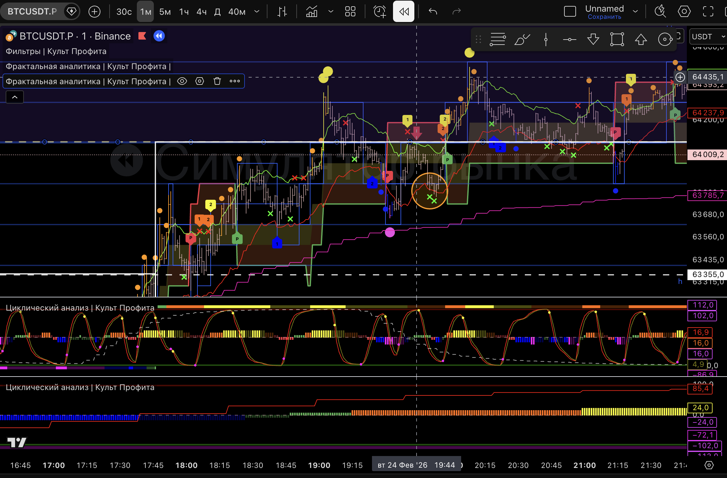Image resolution: width=727 pixels, height=478 pixels.
Task: Expand the timeframe list chevron after 40м
Action: click(x=257, y=12)
